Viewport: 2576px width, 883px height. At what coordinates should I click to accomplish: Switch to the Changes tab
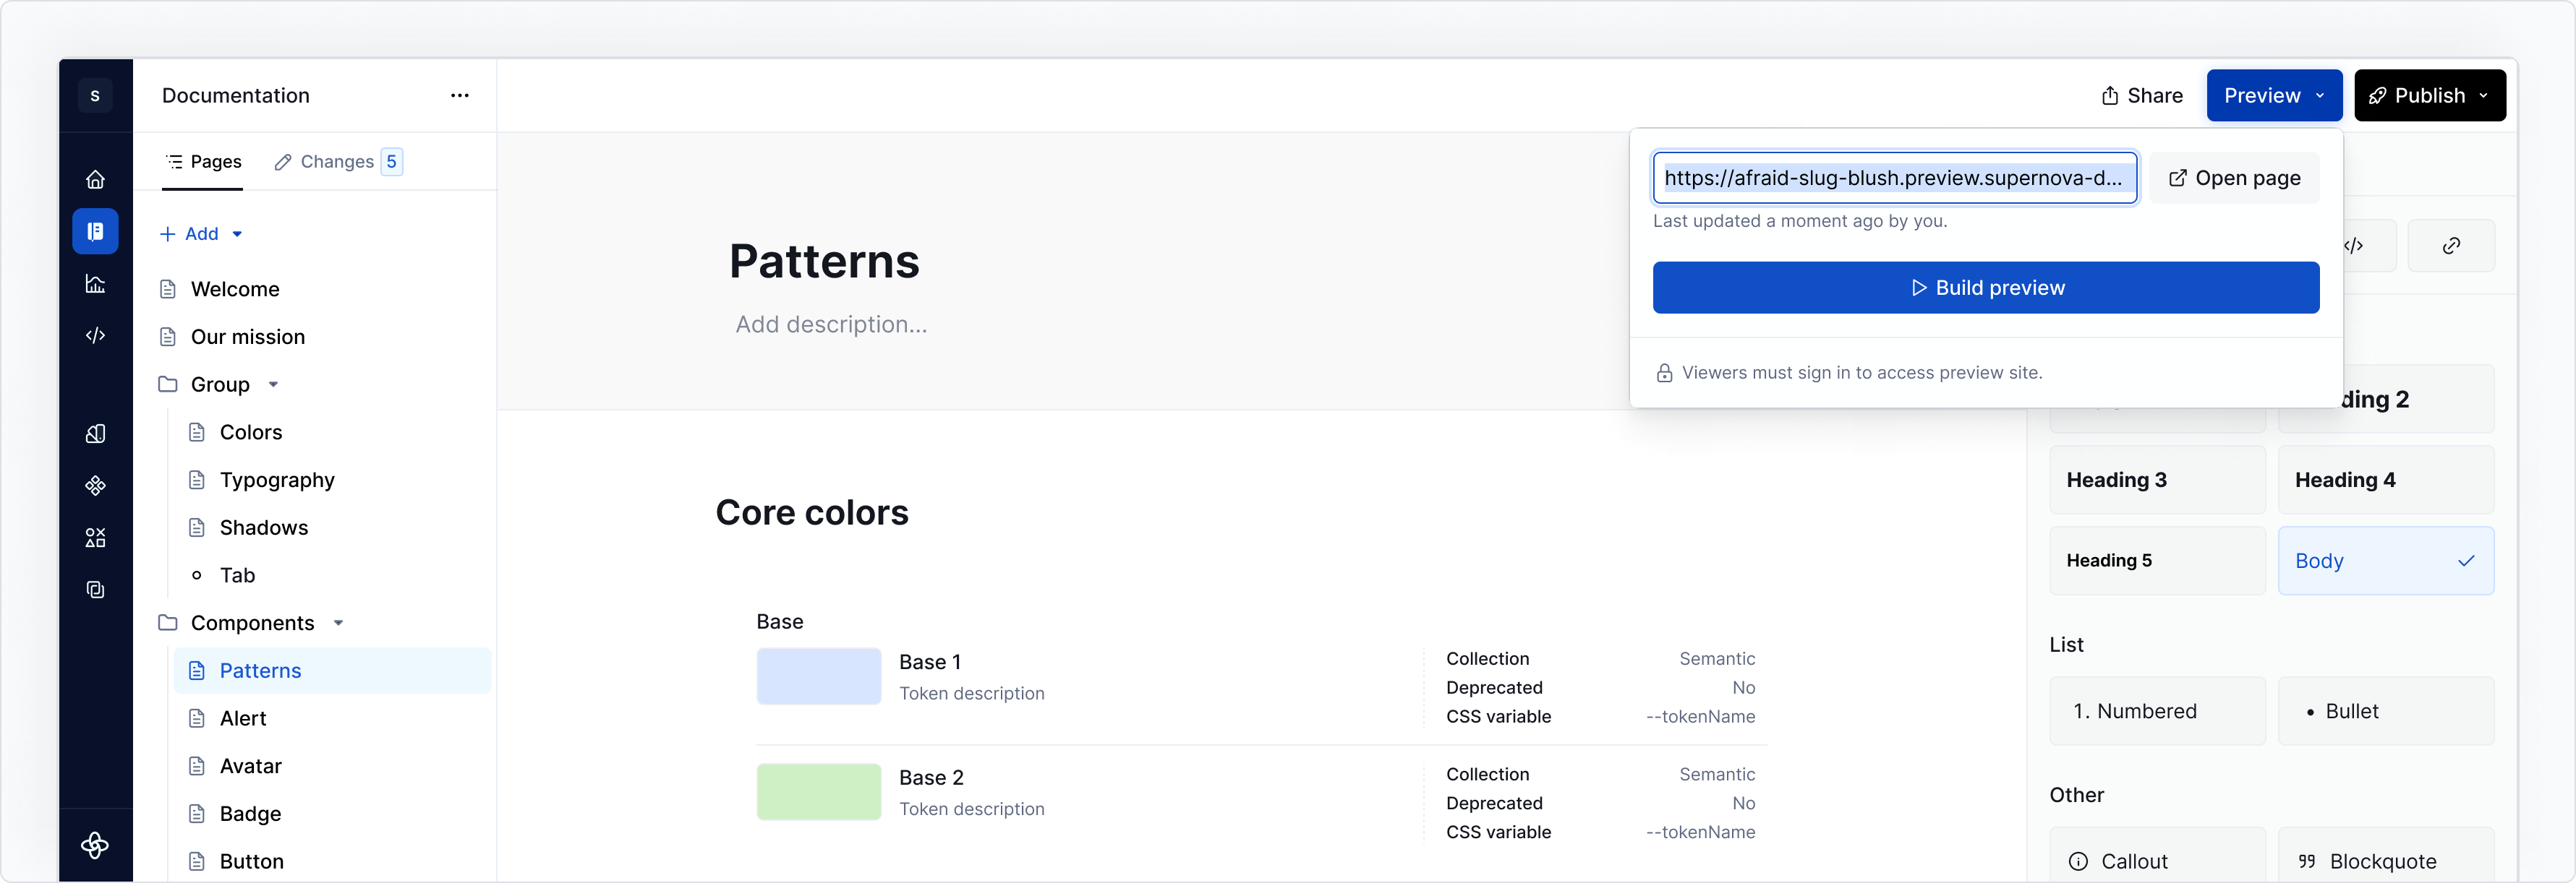coord(337,161)
